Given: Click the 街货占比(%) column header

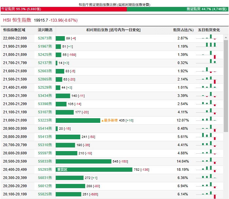Looking at the screenshot, I should pos(183,30).
